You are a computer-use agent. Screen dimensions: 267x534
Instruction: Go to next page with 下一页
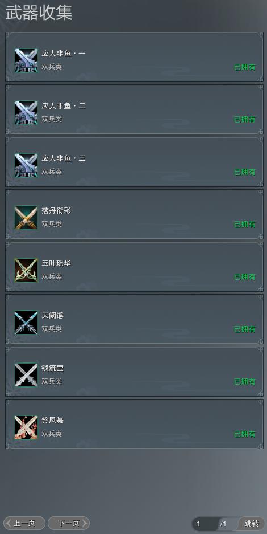(69, 523)
